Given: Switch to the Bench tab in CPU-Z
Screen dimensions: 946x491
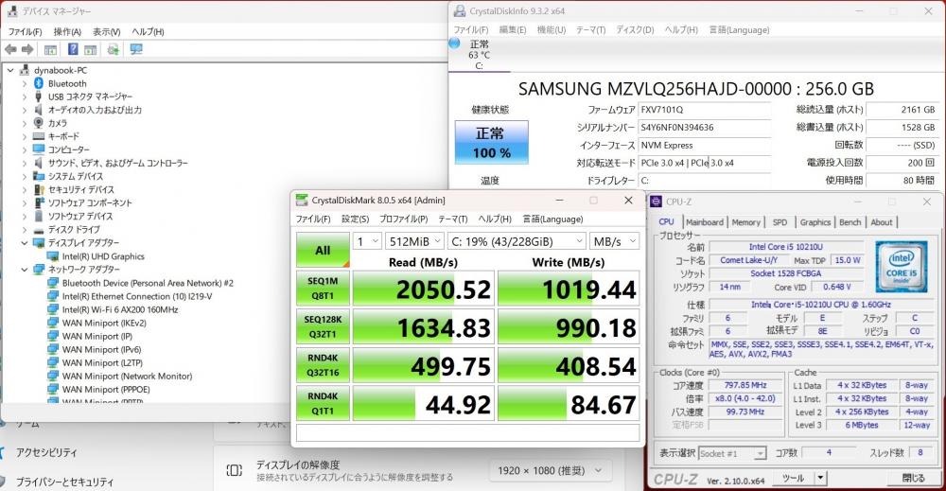Looking at the screenshot, I should click(x=850, y=222).
